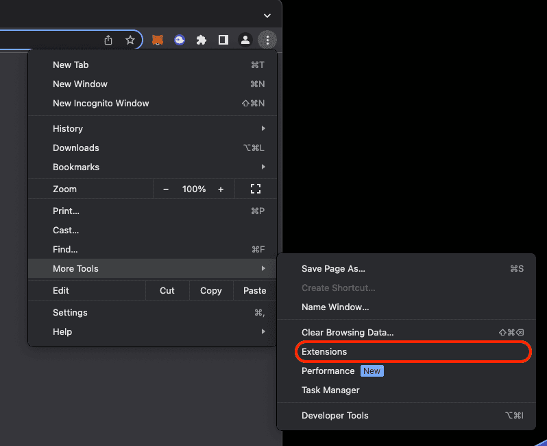Decrease zoom with the minus button
547x446 pixels.
[166, 189]
